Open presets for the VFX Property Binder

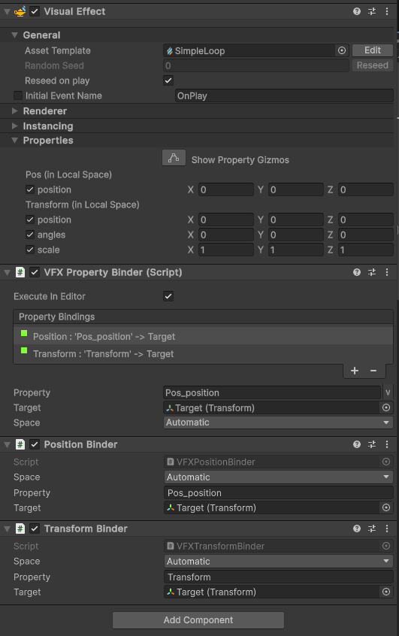click(x=372, y=272)
